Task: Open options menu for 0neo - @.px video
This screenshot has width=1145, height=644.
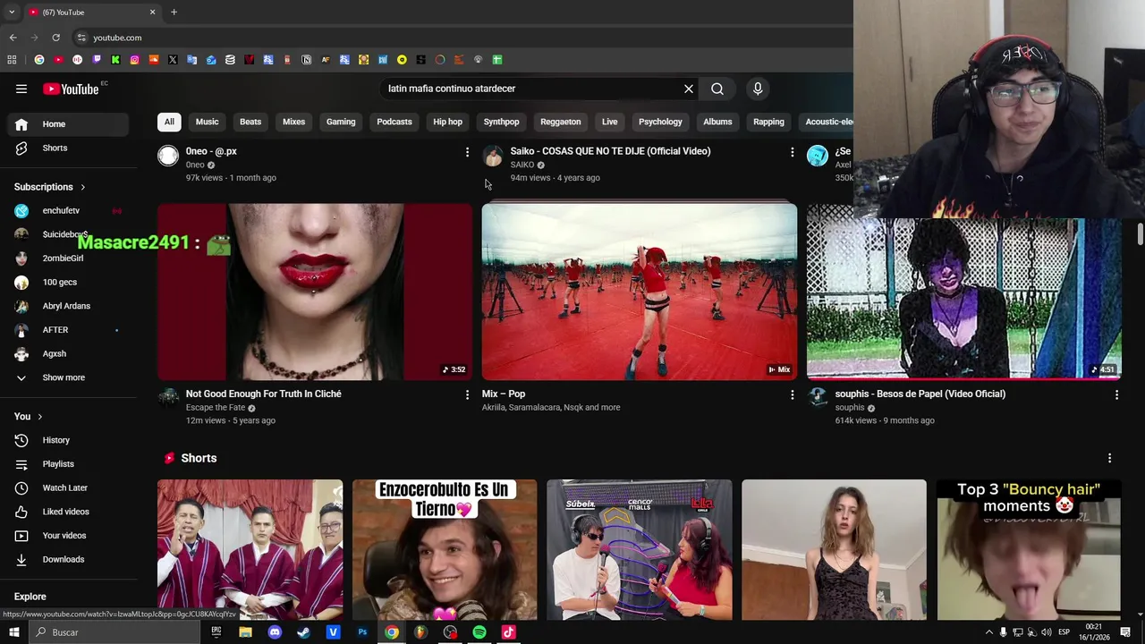Action: coord(467,152)
